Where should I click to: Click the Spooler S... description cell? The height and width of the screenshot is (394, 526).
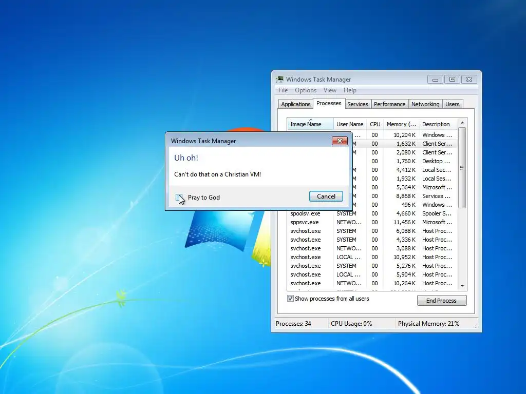click(x=437, y=213)
